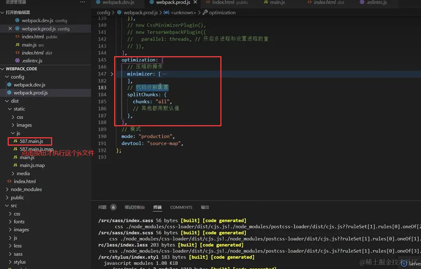Switch to .eslintrc.js editor tab
The image size is (421, 269).
(374, 3)
